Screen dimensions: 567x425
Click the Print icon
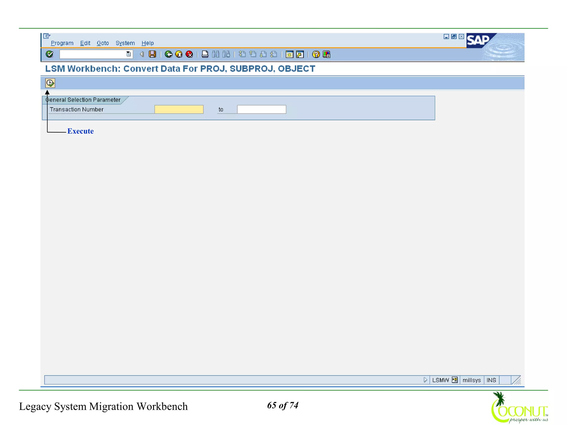click(x=205, y=54)
